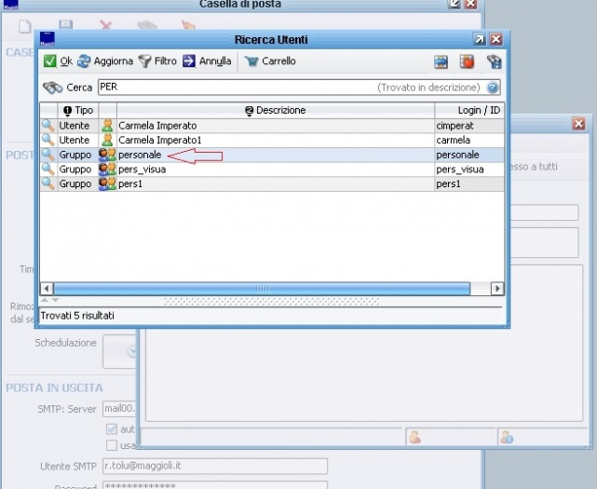Toggle the checked 'aut' checkbox under SMTP Server
This screenshot has height=489, width=597.
tap(112, 429)
